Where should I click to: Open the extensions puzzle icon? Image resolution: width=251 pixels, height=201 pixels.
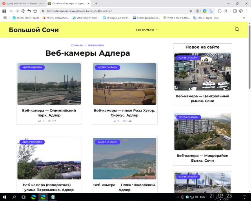[220, 11]
